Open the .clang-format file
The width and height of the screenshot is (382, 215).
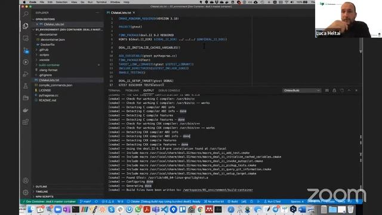point(48,70)
